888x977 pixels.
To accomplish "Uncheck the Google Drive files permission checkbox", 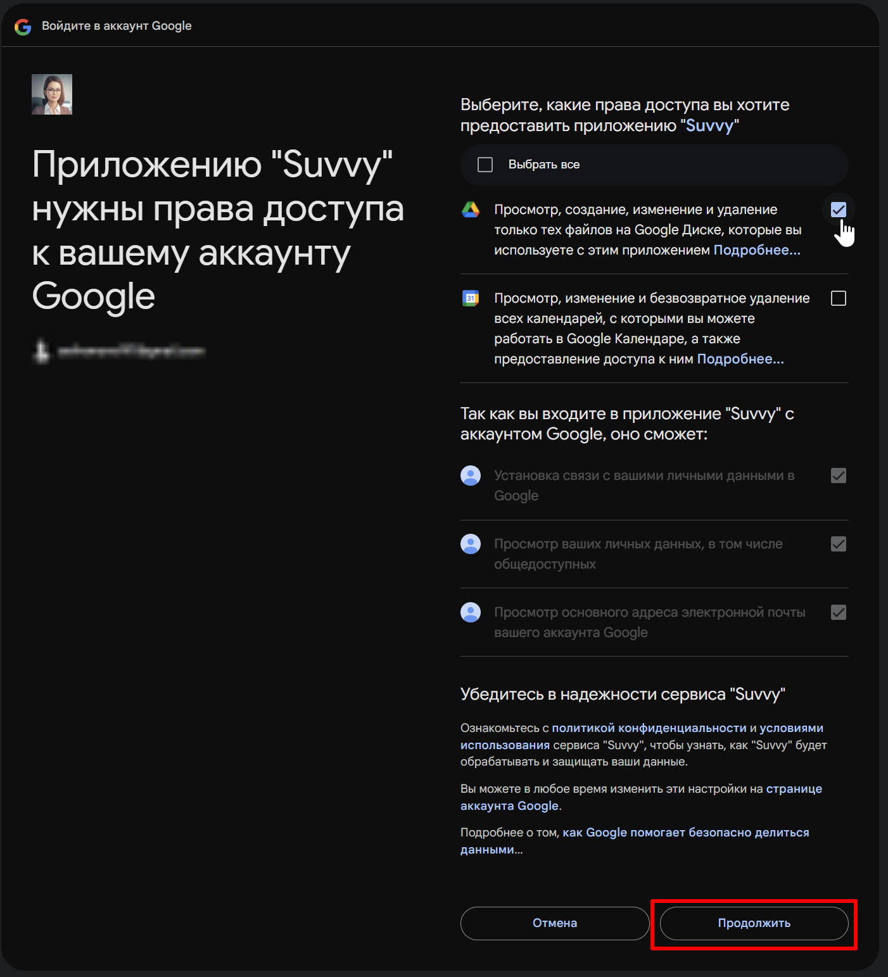I will (839, 210).
